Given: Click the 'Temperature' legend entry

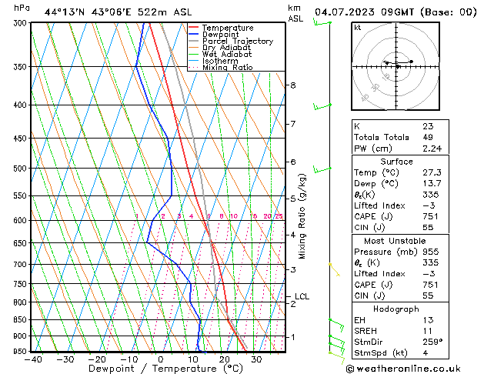Looking at the screenshot, I should pos(228,28).
